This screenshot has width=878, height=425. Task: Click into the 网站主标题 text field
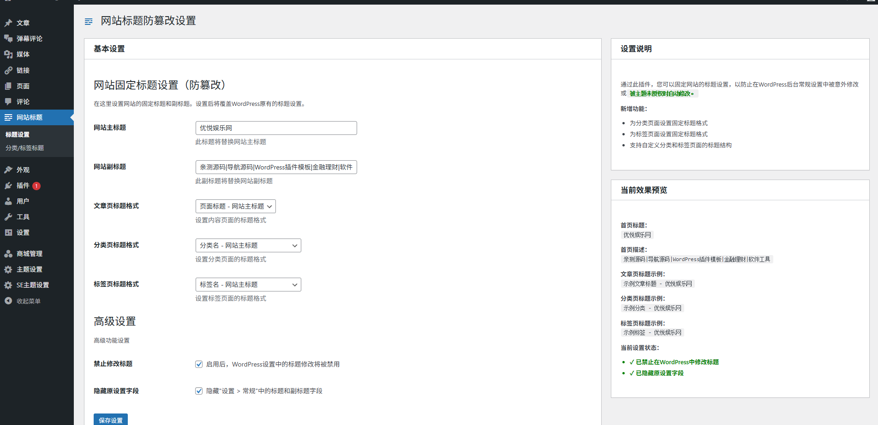point(276,128)
